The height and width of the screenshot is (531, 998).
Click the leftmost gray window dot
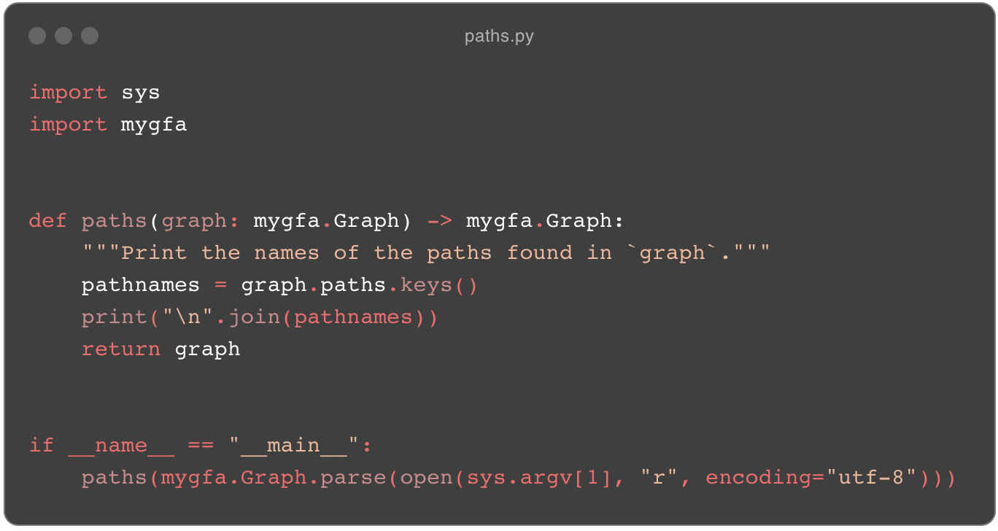pyautogui.click(x=37, y=36)
